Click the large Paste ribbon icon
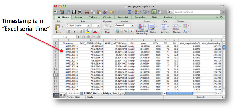The width and height of the screenshot is (234, 108). tap(57, 27)
